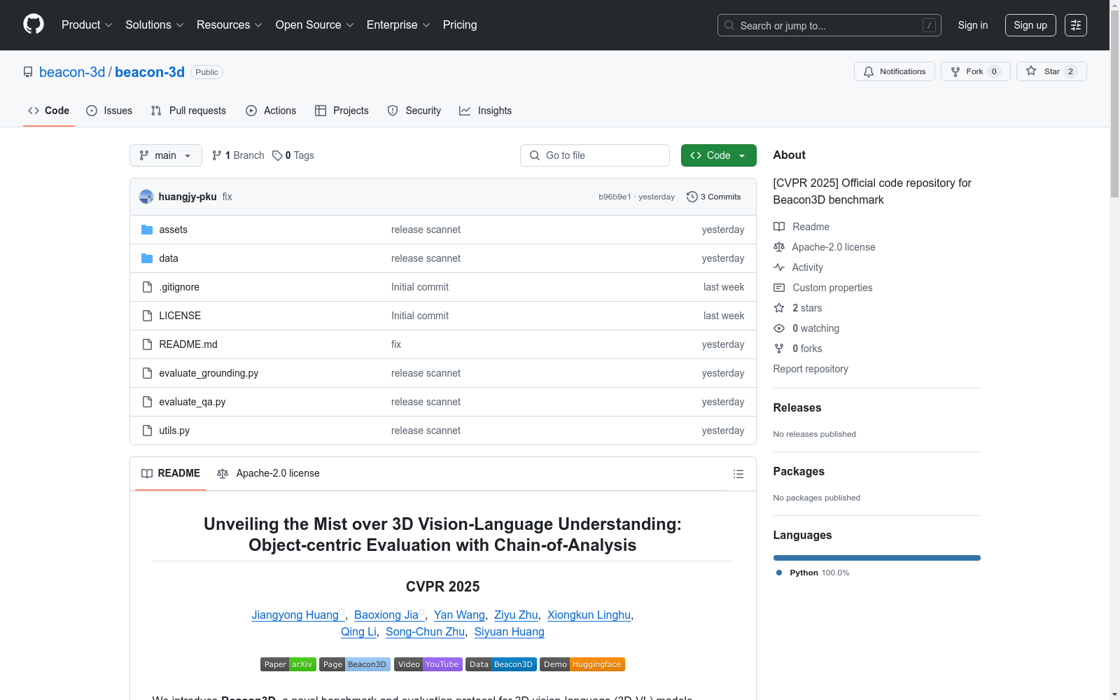1120x700 pixels.
Task: Expand the Solutions menu
Action: point(155,25)
